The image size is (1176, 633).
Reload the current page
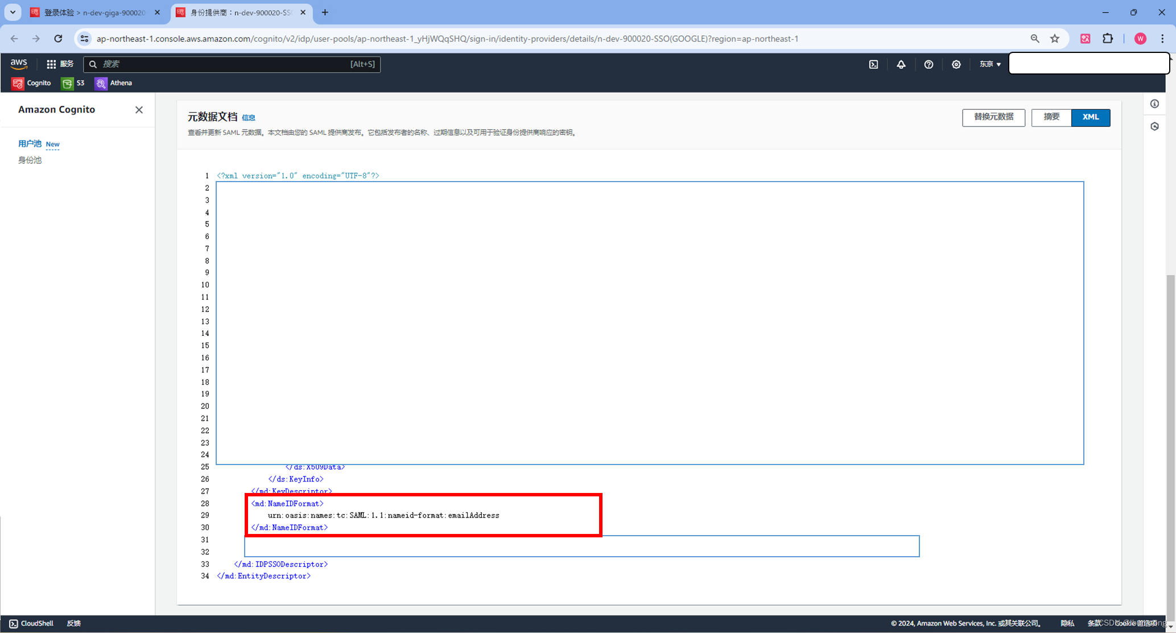coord(58,39)
